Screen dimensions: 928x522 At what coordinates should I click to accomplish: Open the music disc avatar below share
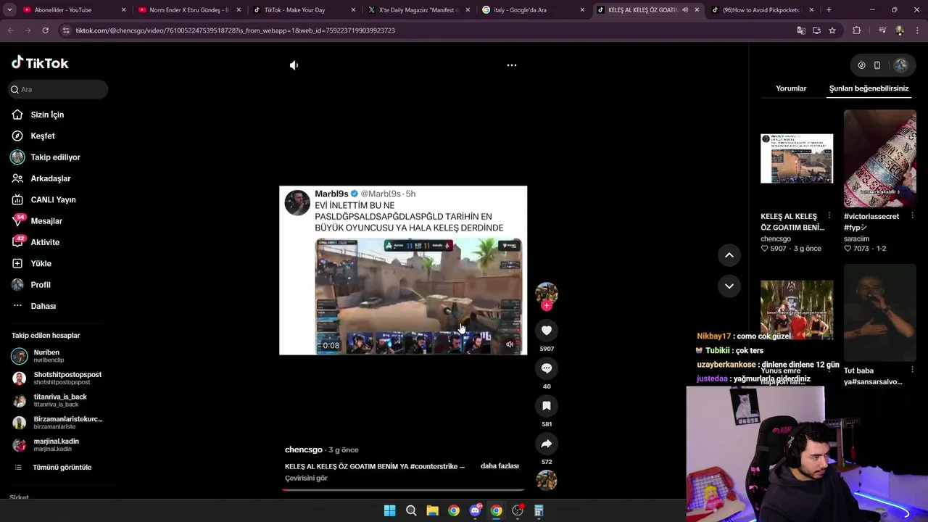click(x=547, y=480)
